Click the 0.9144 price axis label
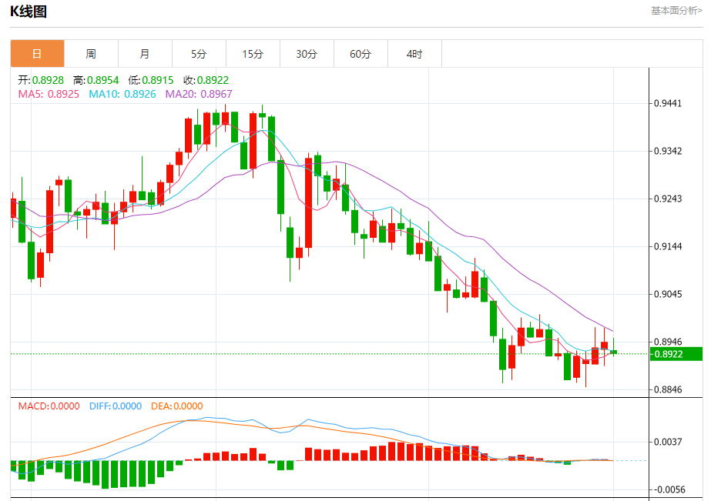This screenshot has height=501, width=721. (x=668, y=246)
